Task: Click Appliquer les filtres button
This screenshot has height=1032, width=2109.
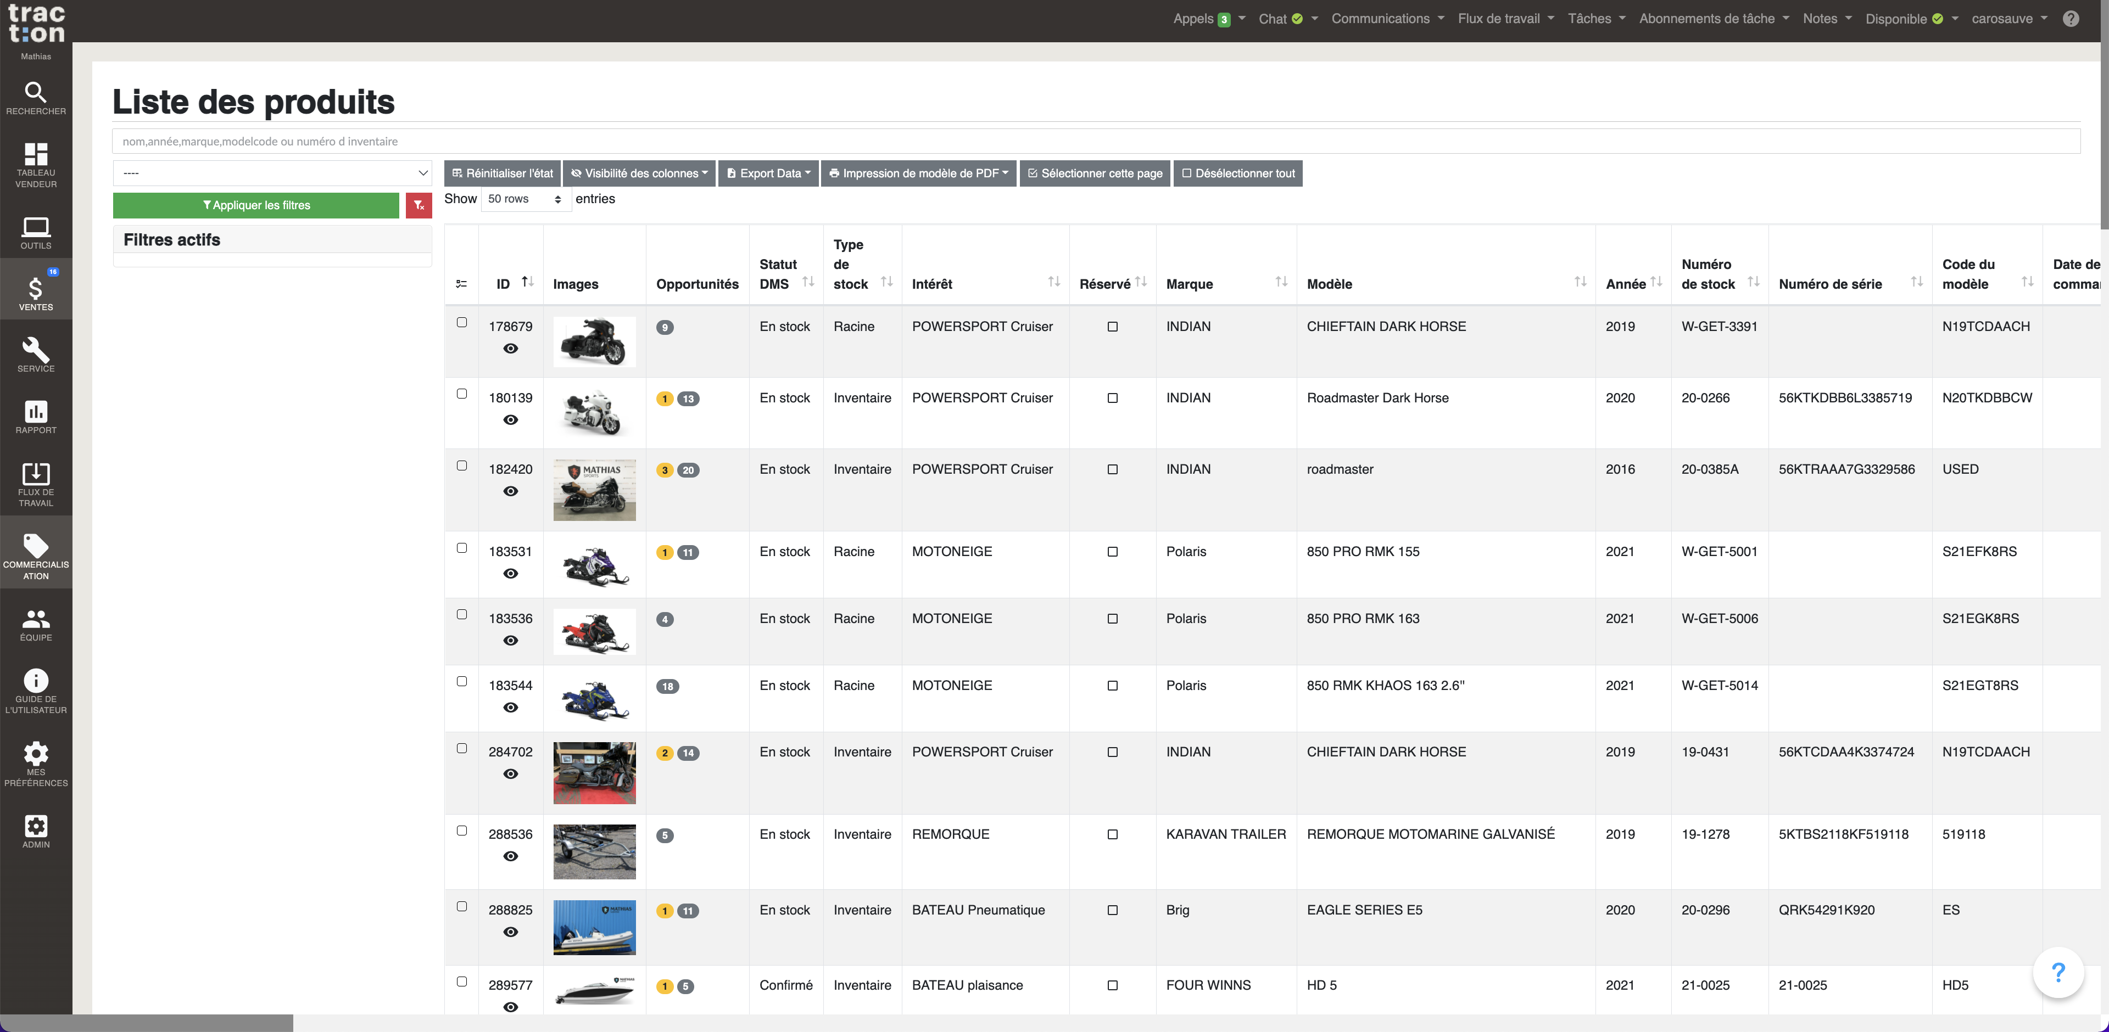Action: (256, 205)
